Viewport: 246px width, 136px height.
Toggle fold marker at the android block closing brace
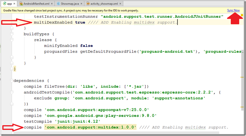point(11,69)
